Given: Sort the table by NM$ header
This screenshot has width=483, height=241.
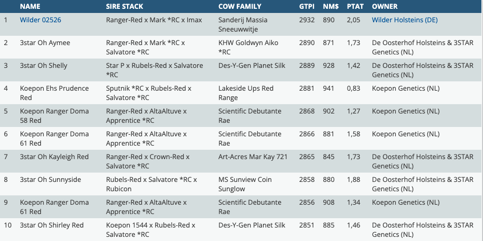Looking at the screenshot, I should 329,7.
